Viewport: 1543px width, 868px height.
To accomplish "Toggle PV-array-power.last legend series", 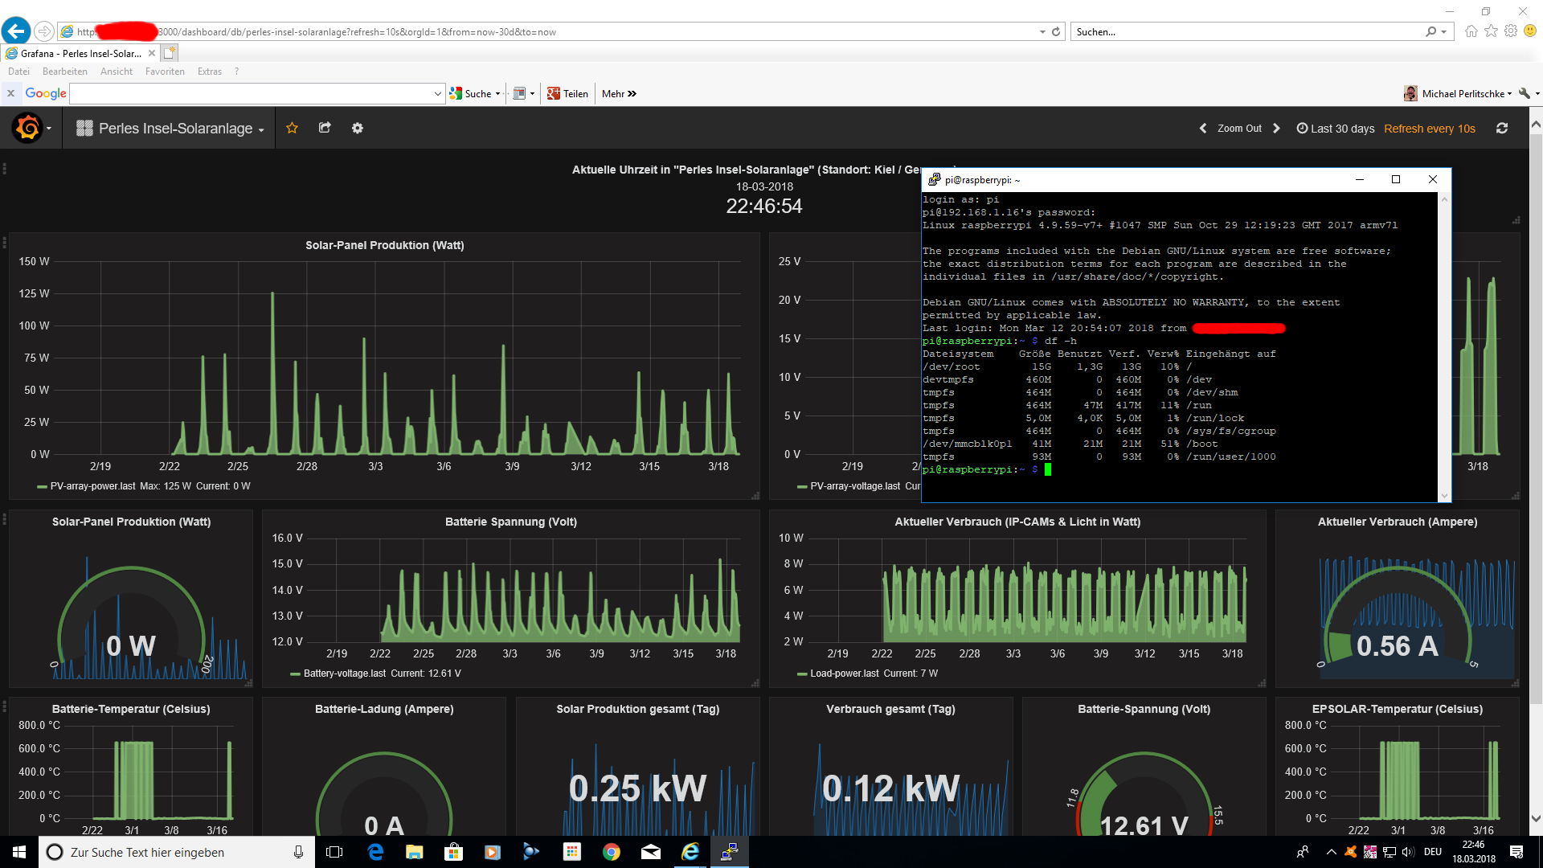I will tap(92, 486).
